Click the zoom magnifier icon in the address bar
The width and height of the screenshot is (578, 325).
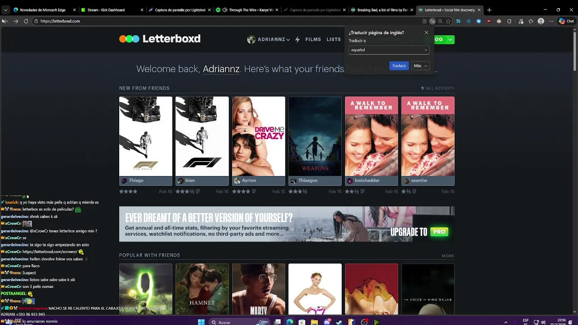[x=440, y=21]
